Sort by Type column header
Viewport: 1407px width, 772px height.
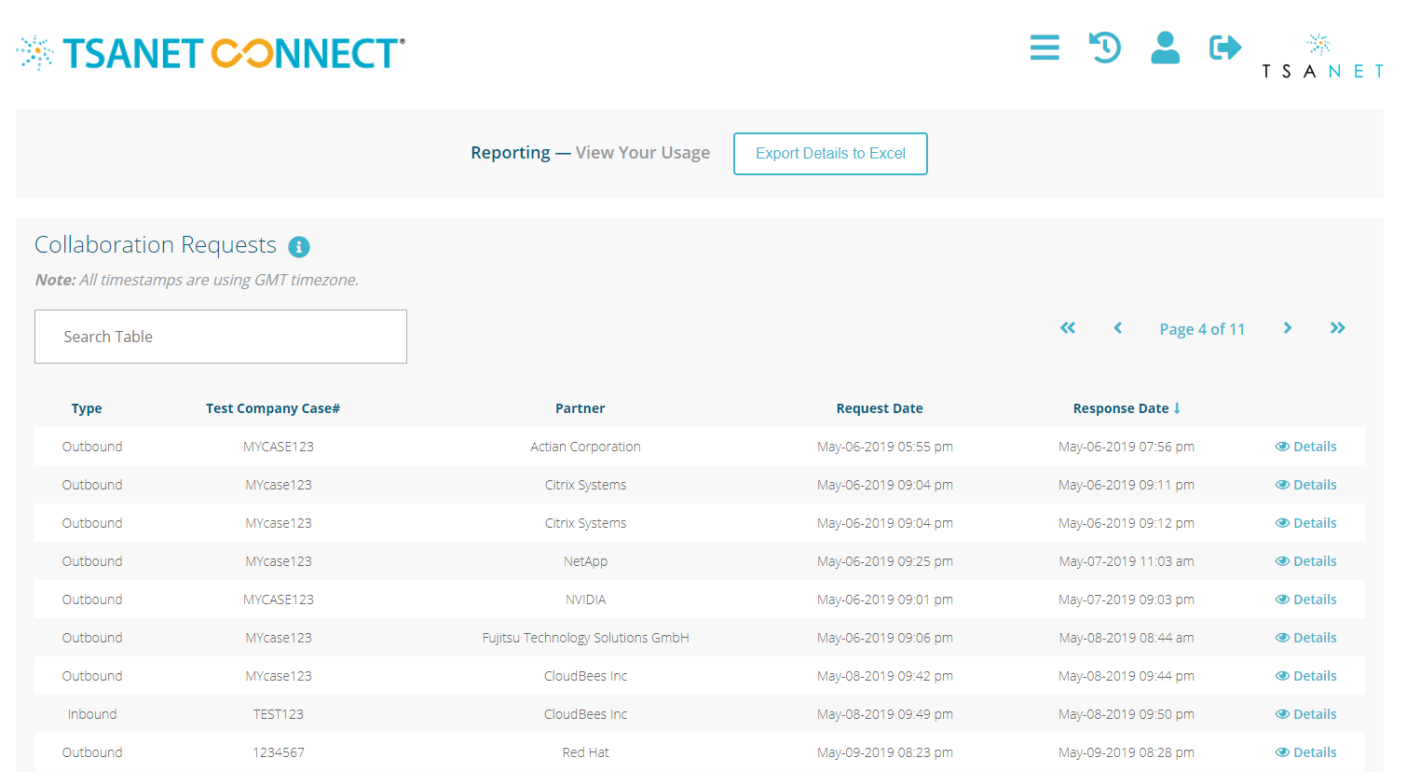click(x=87, y=408)
